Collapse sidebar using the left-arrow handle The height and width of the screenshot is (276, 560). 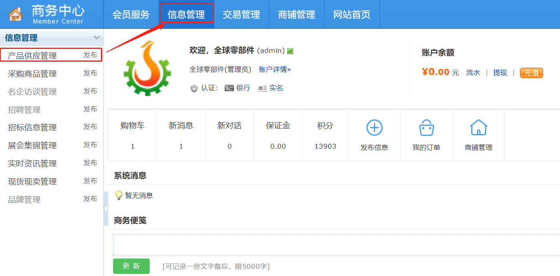pyautogui.click(x=106, y=208)
